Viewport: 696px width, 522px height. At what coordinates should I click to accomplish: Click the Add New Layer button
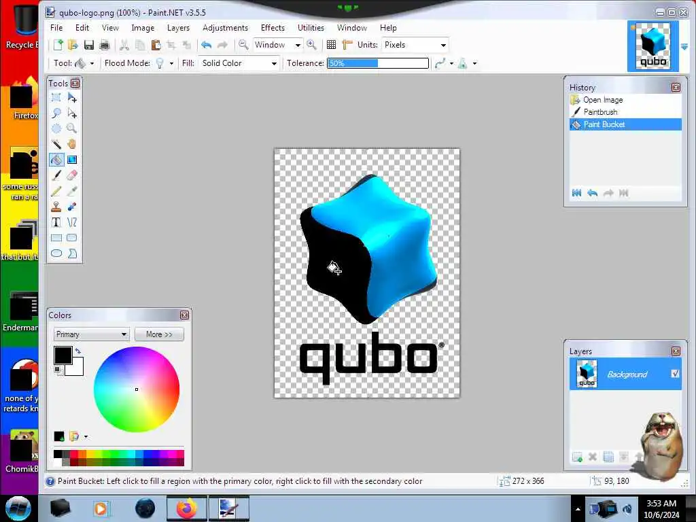coord(577,457)
